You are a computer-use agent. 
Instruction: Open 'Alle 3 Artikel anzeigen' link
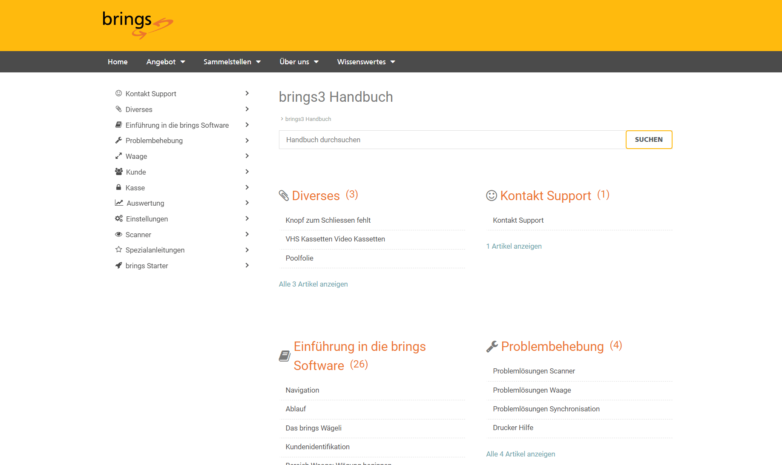tap(313, 284)
